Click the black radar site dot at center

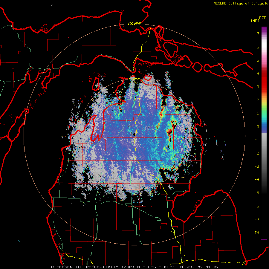(134, 134)
